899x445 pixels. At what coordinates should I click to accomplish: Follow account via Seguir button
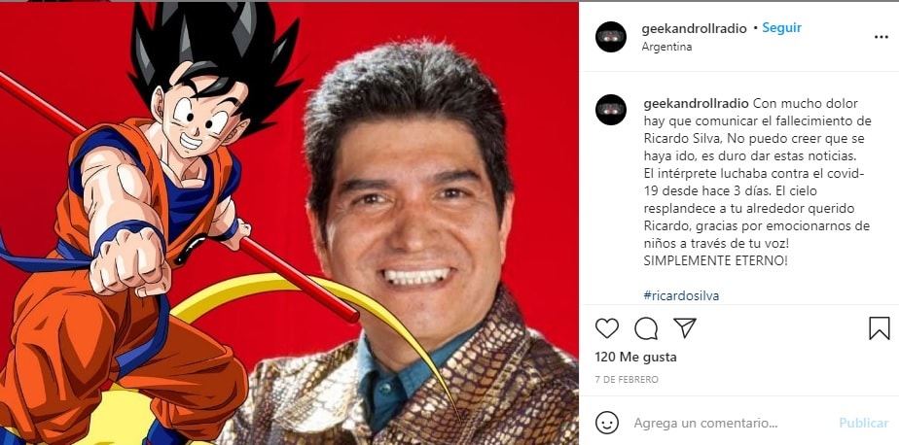(x=781, y=28)
